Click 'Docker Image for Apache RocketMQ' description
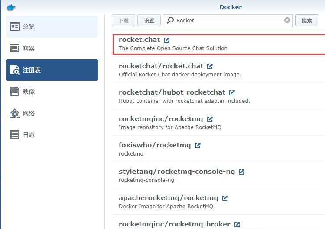Screen dimensions: 325x229 pos(166,207)
